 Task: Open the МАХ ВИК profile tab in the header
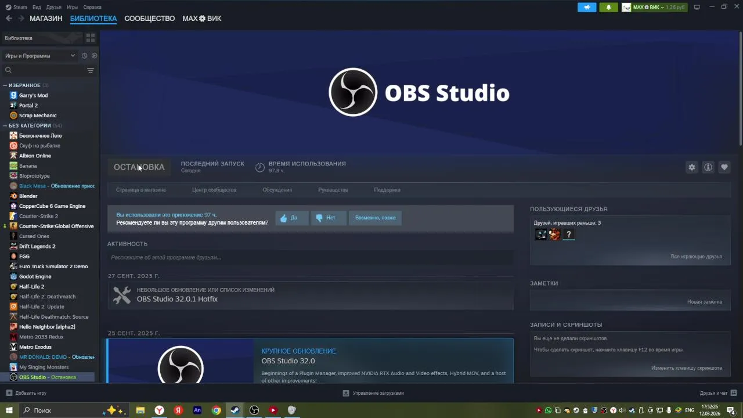point(202,19)
